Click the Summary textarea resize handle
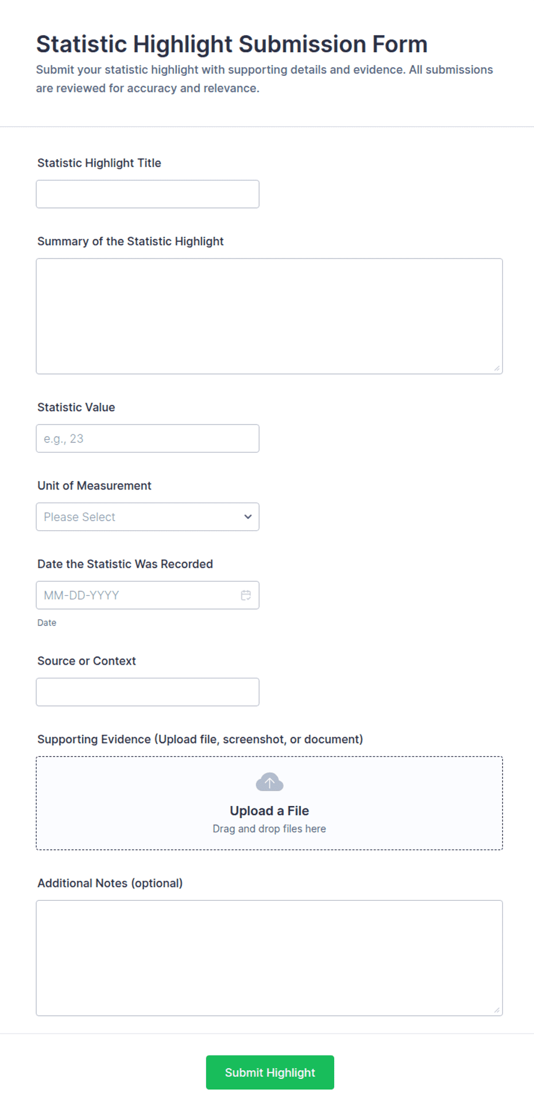 pyautogui.click(x=497, y=368)
